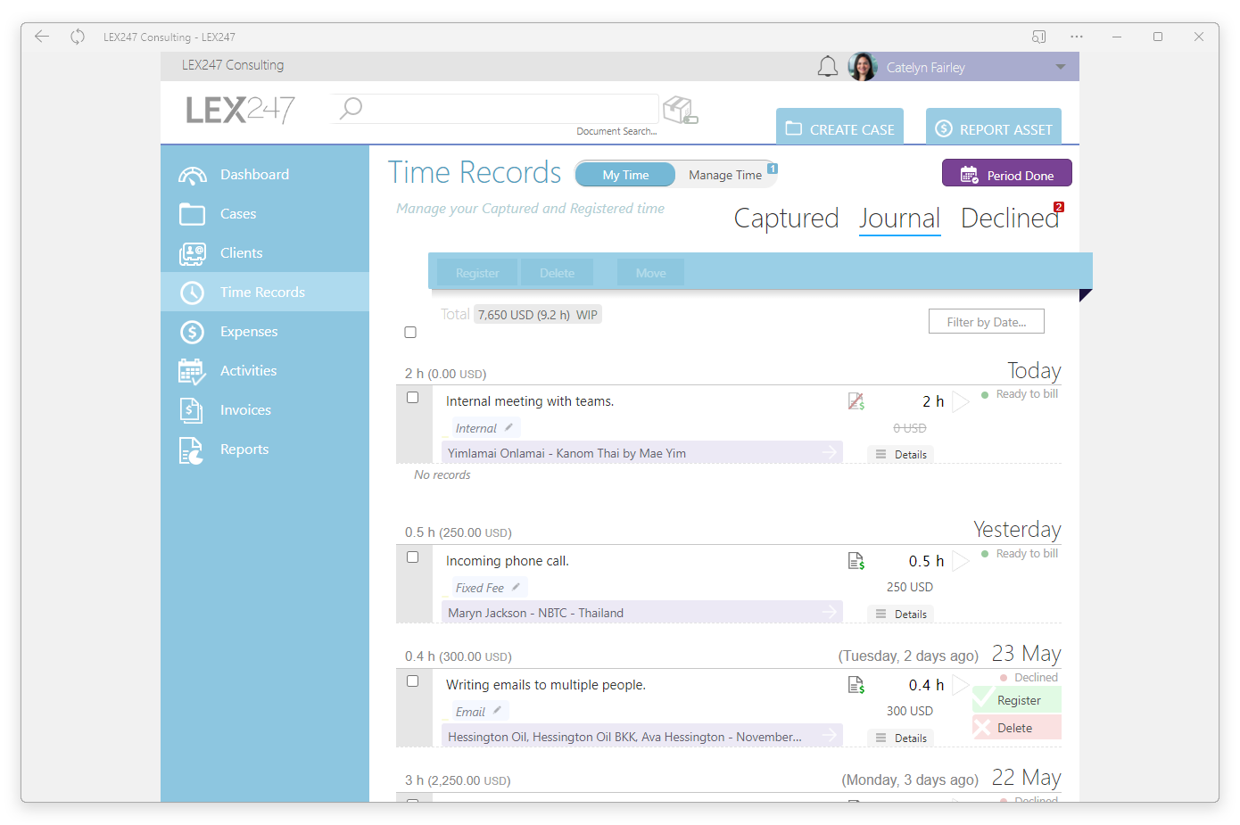Switch to the Captured tab
This screenshot has height=825, width=1240.
point(786,219)
